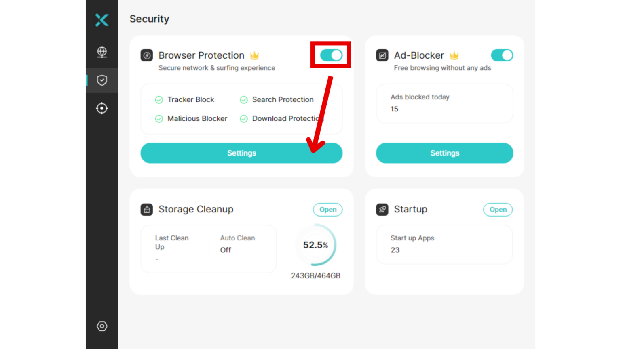
Task: Open Browser Protection Settings
Action: pyautogui.click(x=241, y=153)
